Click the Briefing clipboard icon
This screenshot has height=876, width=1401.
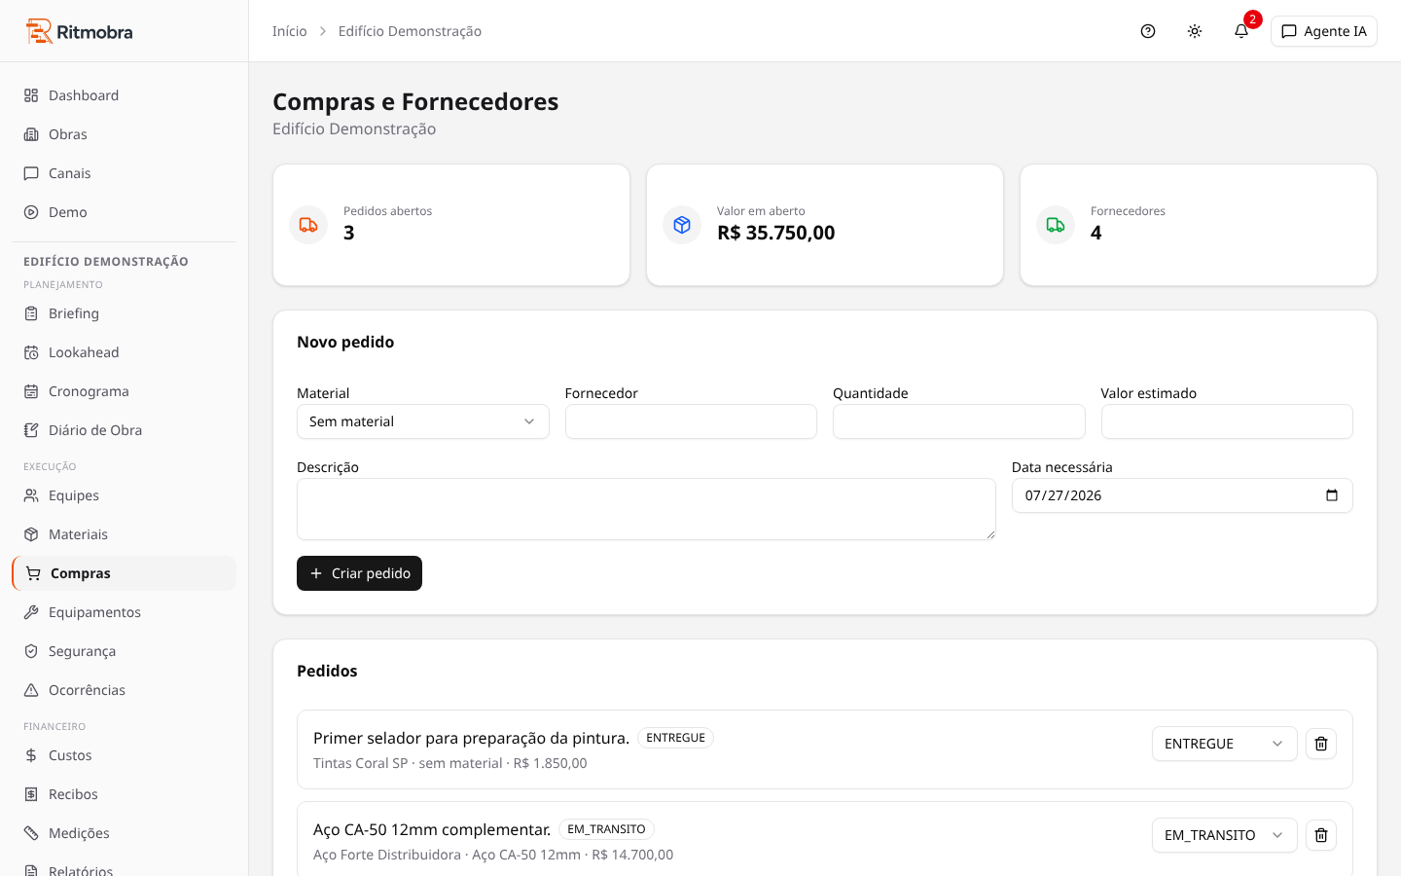pyautogui.click(x=31, y=313)
